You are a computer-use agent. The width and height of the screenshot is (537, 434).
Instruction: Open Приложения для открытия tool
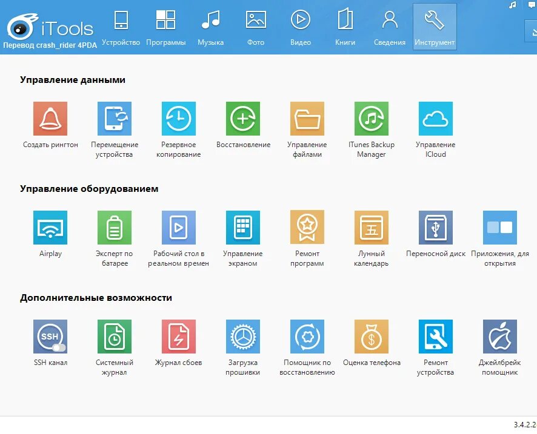pyautogui.click(x=499, y=228)
